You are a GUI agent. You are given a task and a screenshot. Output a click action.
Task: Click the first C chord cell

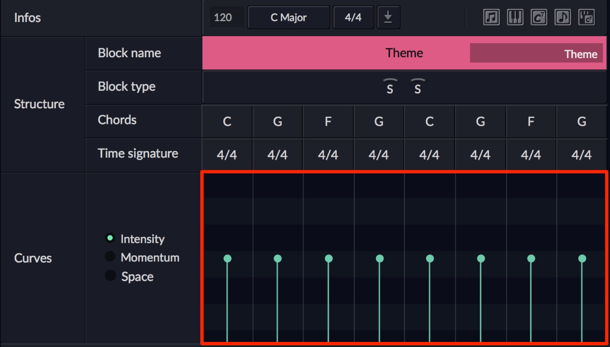pyautogui.click(x=227, y=121)
